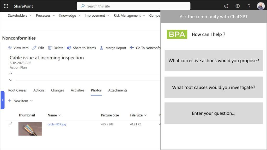Open the settings gear icon

[238, 6]
